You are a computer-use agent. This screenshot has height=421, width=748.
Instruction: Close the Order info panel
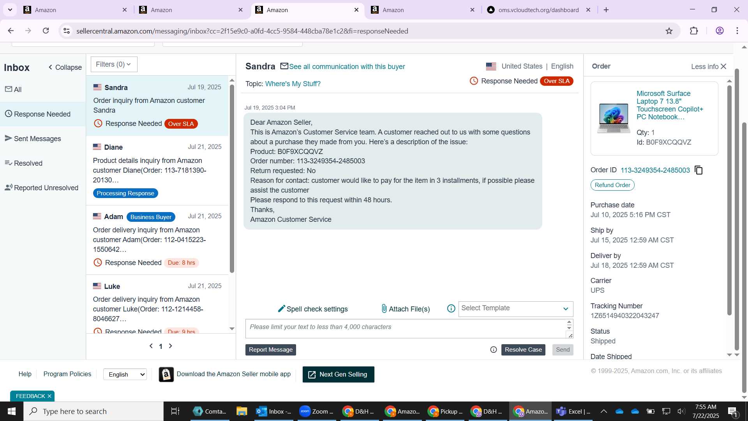[723, 67]
